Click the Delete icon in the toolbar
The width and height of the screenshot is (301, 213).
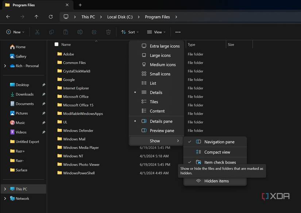click(x=108, y=32)
